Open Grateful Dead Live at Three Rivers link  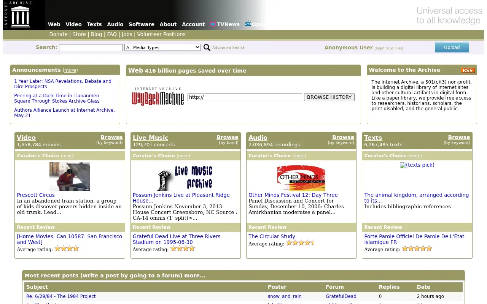pyautogui.click(x=177, y=239)
